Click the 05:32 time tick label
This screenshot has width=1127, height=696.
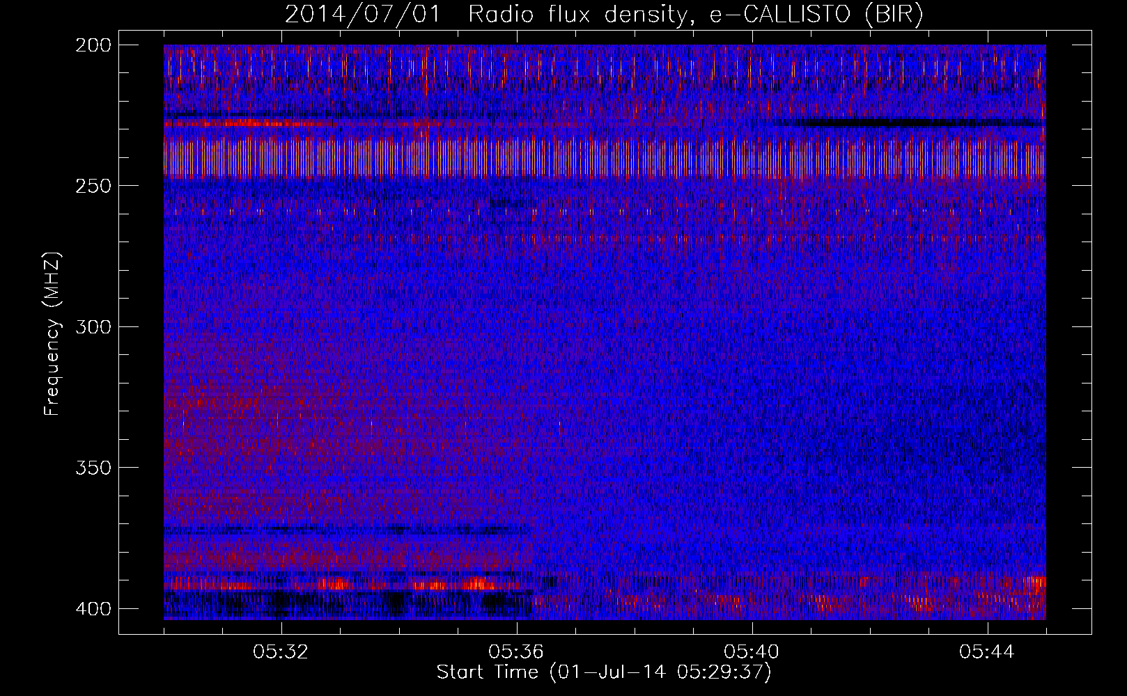click(x=281, y=652)
